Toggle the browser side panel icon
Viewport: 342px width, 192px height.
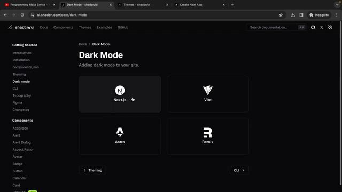coord(301,15)
